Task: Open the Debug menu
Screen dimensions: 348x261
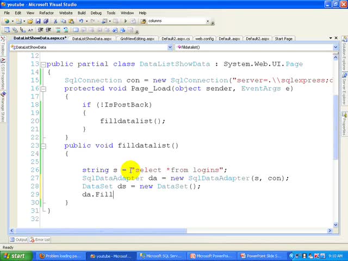Action: [96, 13]
